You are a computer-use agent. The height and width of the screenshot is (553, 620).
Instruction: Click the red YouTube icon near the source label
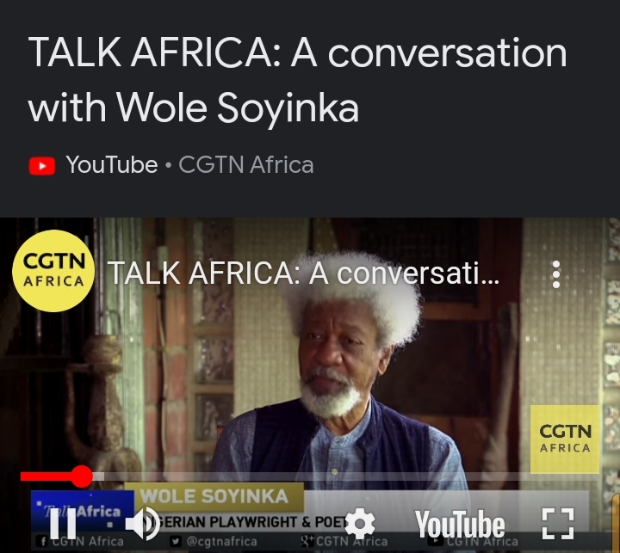[x=42, y=165]
